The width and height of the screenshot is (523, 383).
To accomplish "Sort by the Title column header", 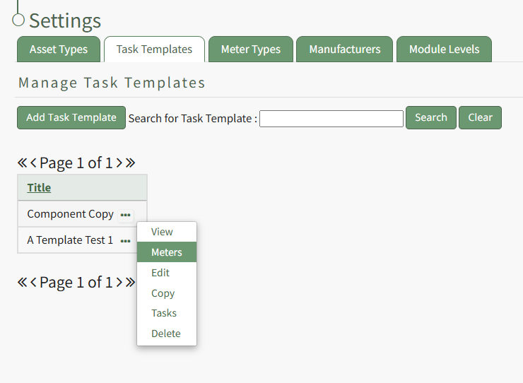I will pos(39,187).
